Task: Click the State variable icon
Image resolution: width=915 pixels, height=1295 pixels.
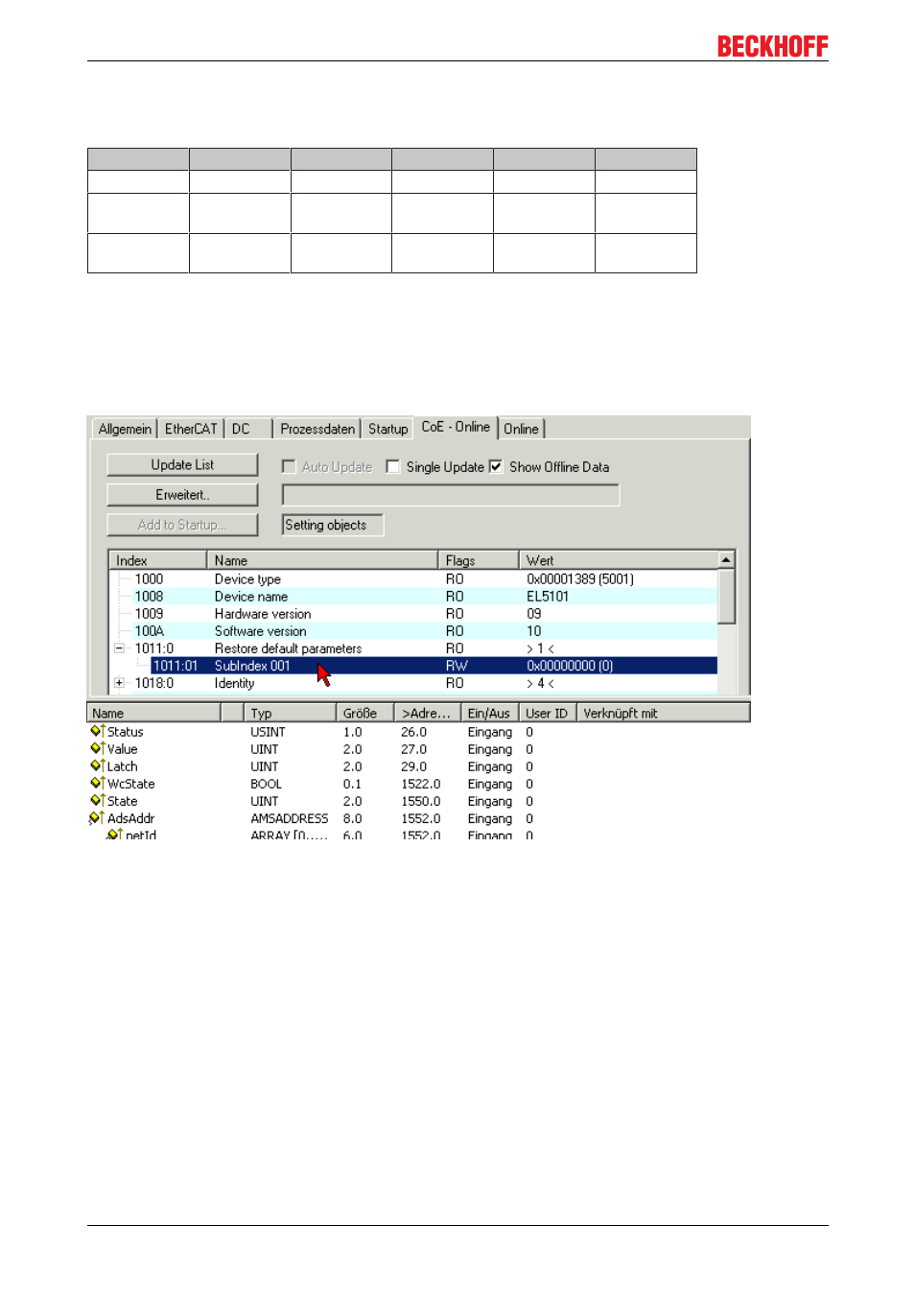Action: (x=97, y=800)
